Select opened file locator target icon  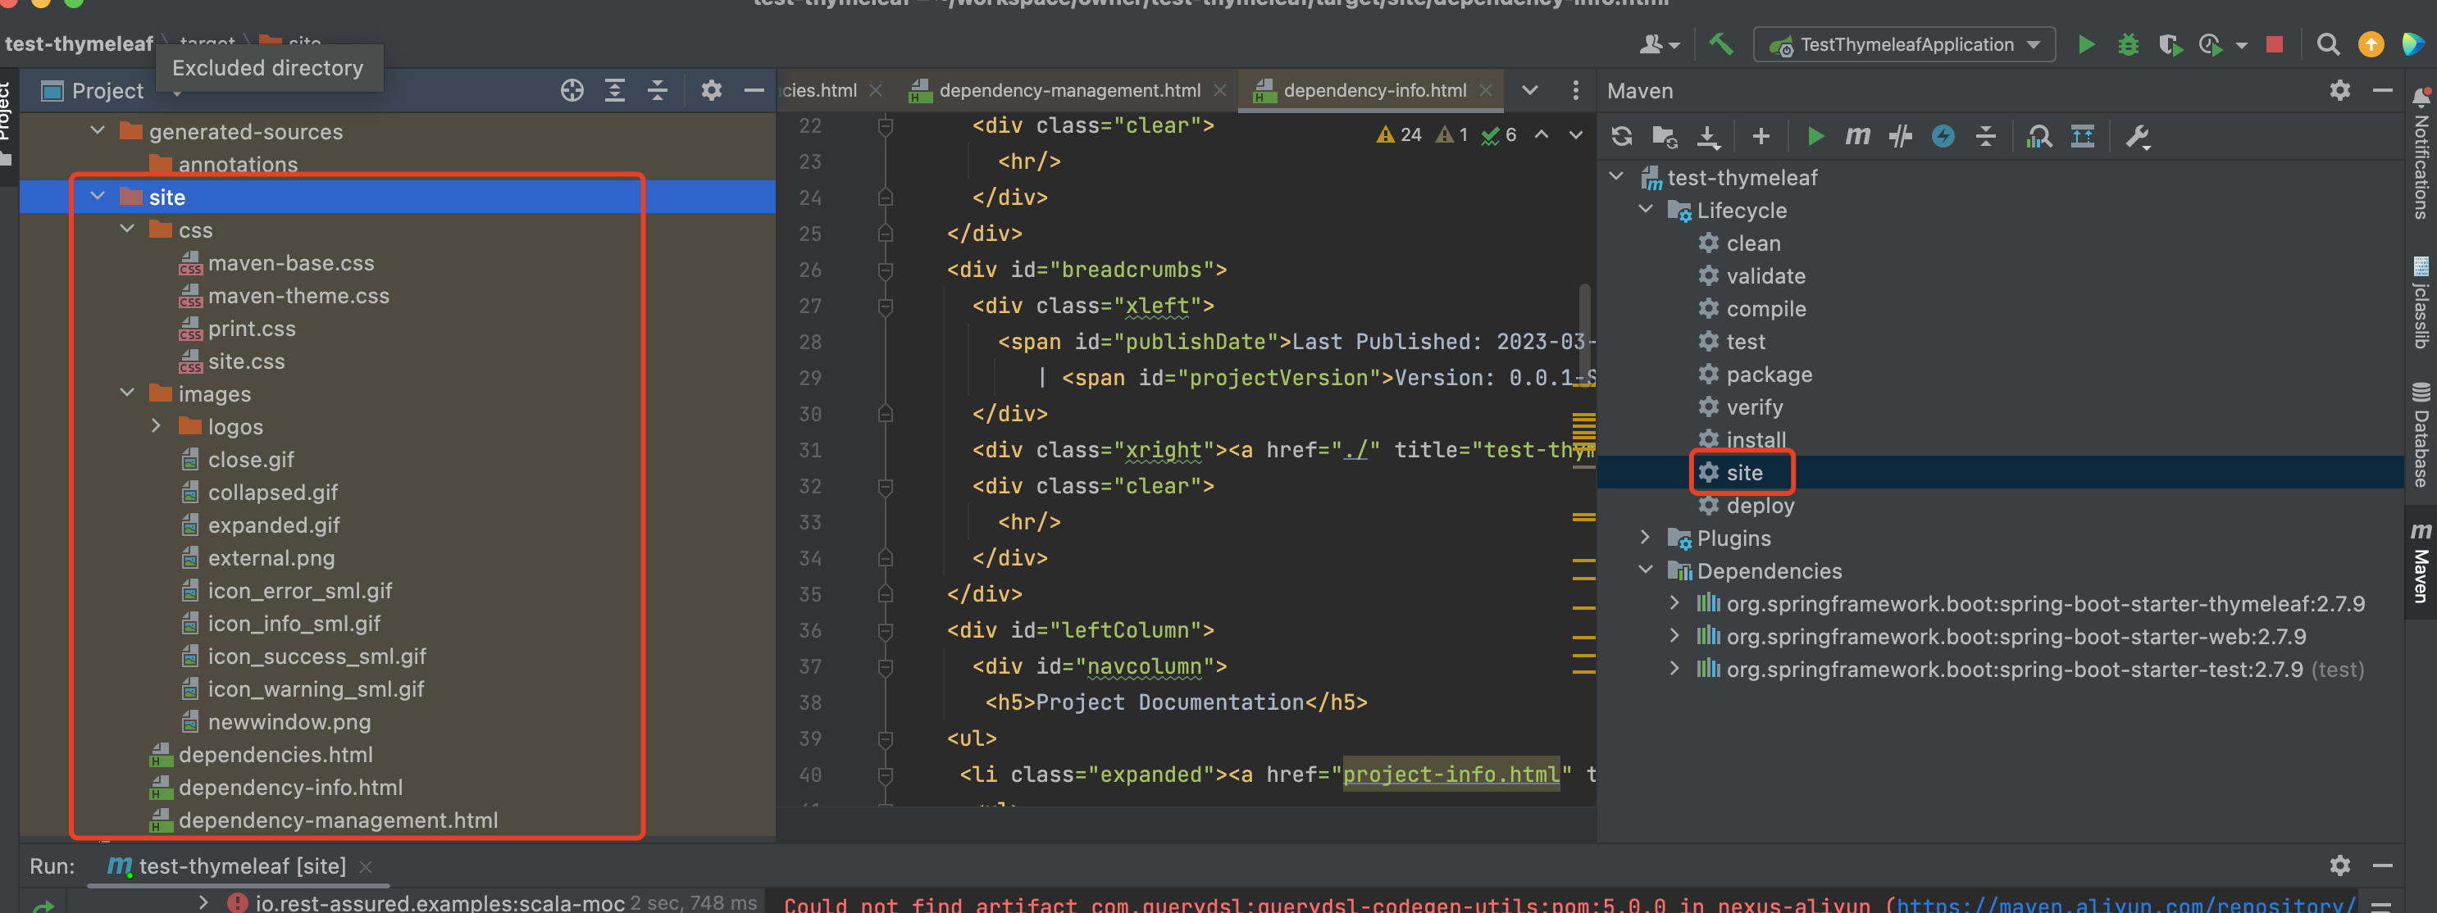point(572,91)
